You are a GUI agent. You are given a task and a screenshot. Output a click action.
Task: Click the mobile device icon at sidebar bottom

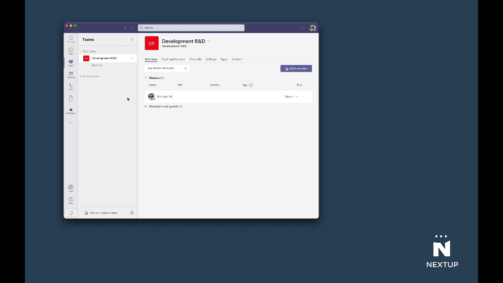click(x=71, y=213)
